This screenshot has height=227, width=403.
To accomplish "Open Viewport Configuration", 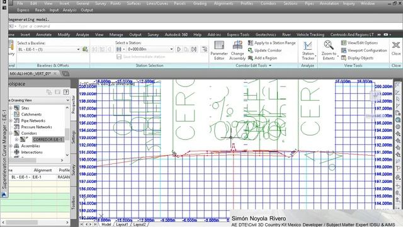I will pos(364,50).
